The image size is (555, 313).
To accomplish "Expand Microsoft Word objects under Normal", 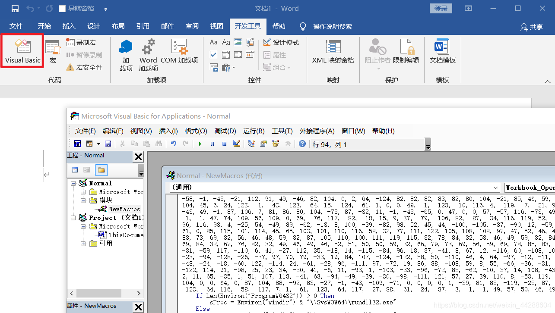I will pos(83,192).
